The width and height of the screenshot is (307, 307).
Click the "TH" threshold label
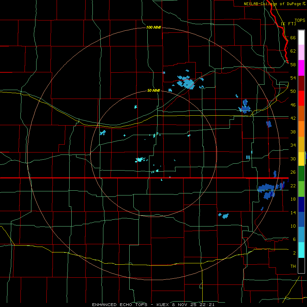tap(293, 266)
